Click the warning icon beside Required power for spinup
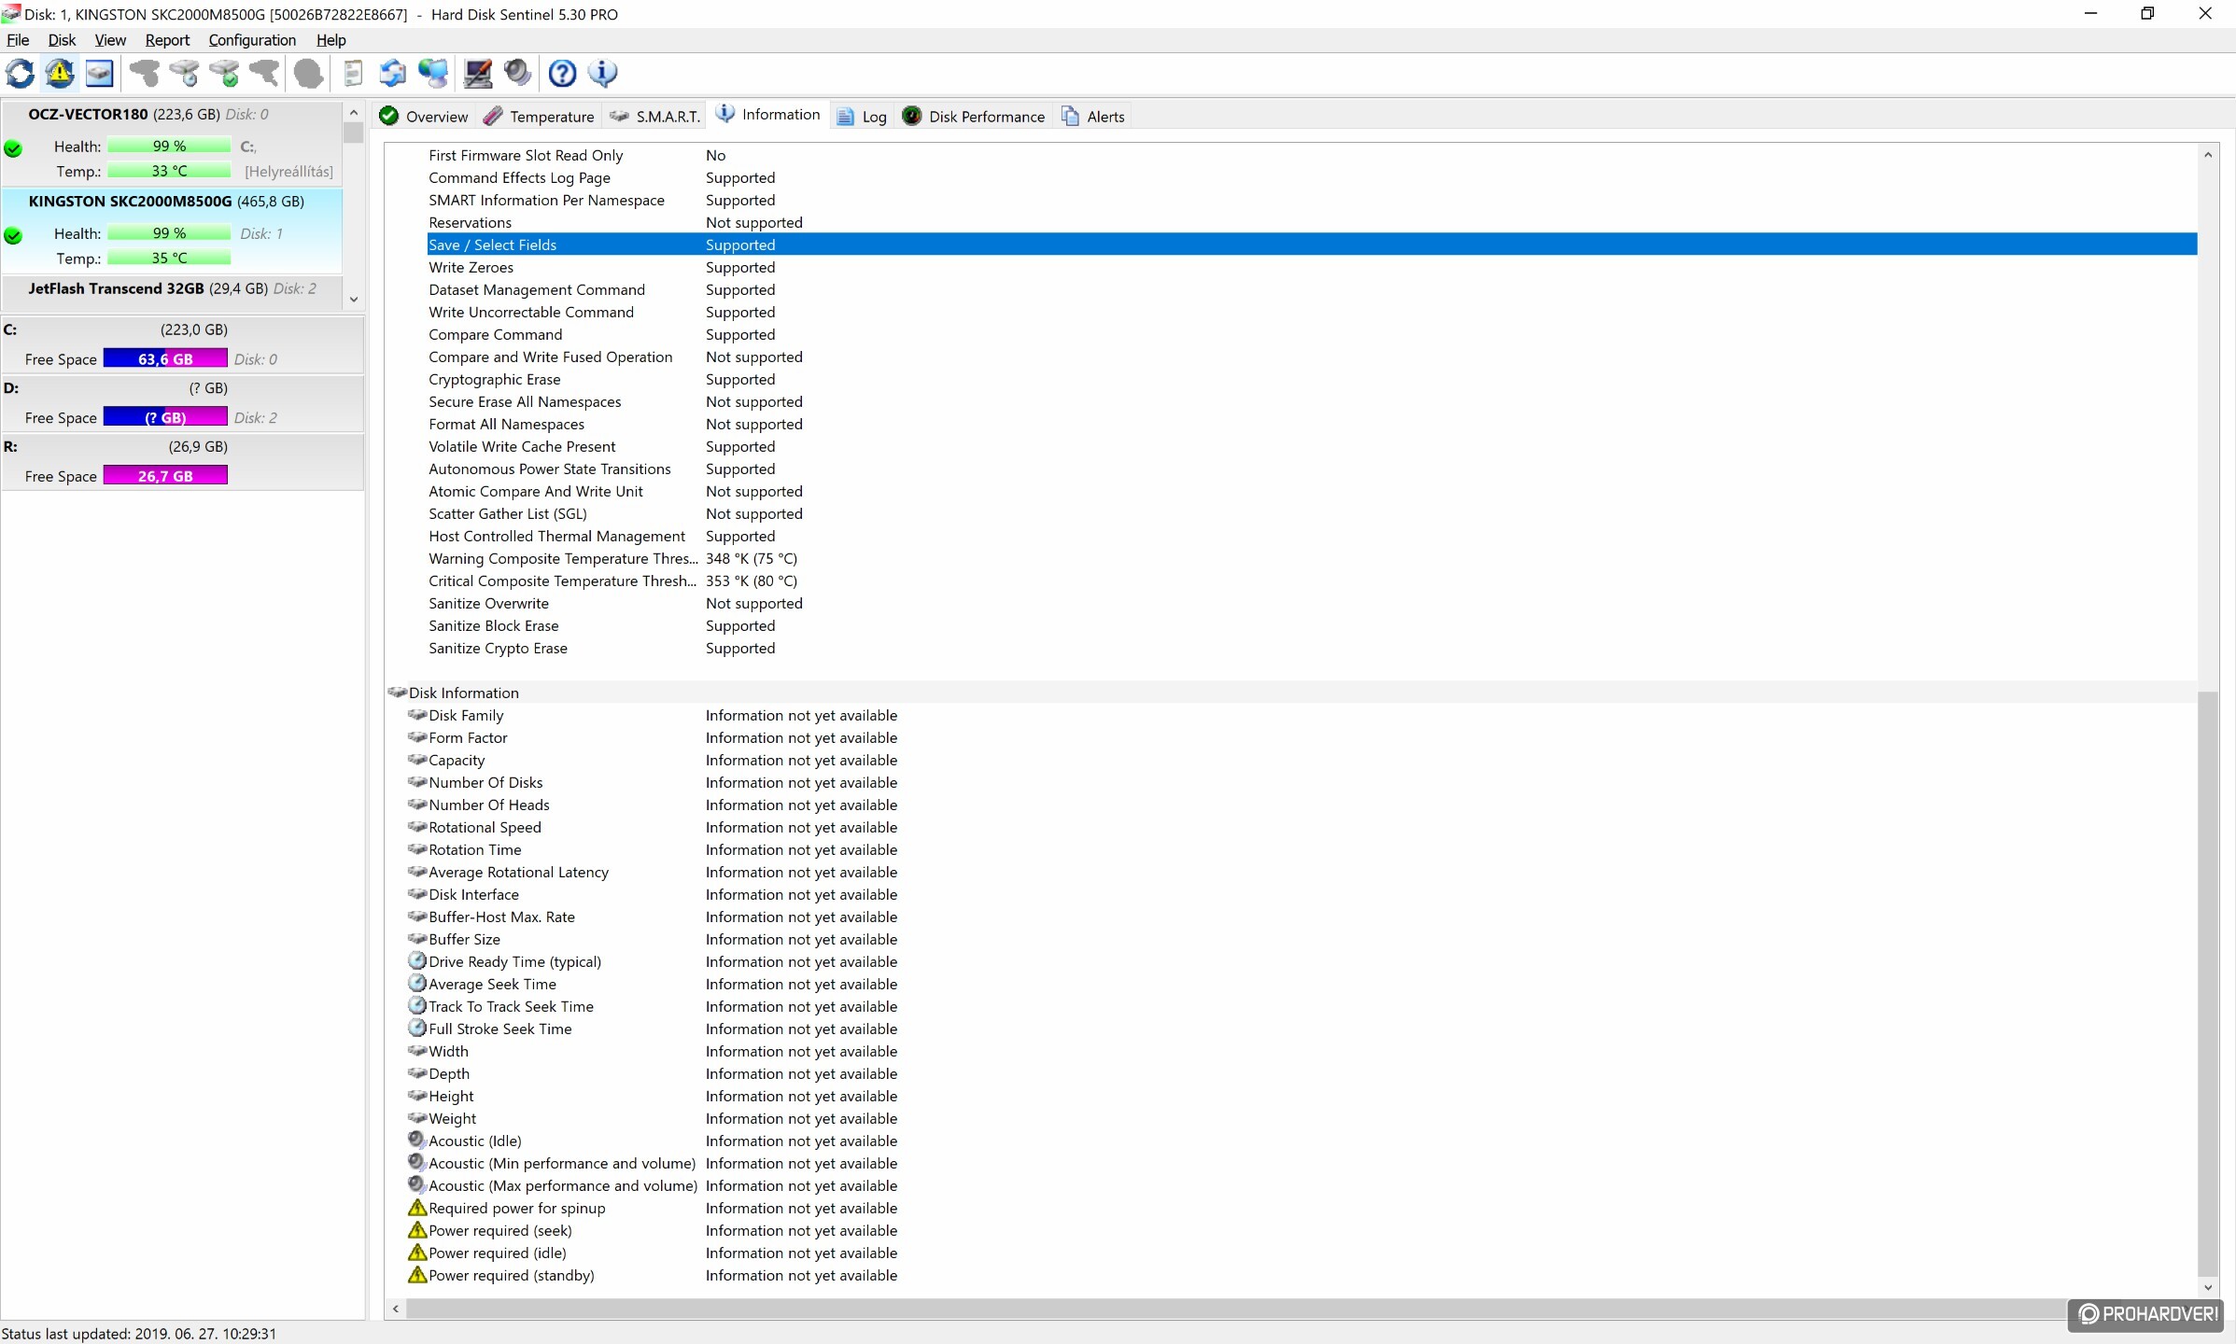This screenshot has width=2236, height=1344. click(417, 1208)
